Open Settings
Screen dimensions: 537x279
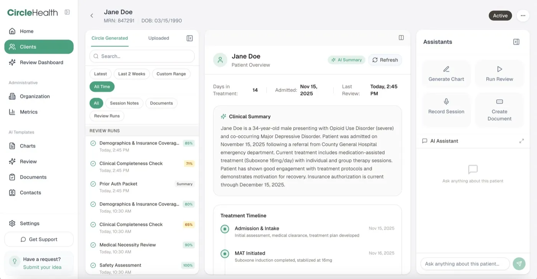click(39, 224)
